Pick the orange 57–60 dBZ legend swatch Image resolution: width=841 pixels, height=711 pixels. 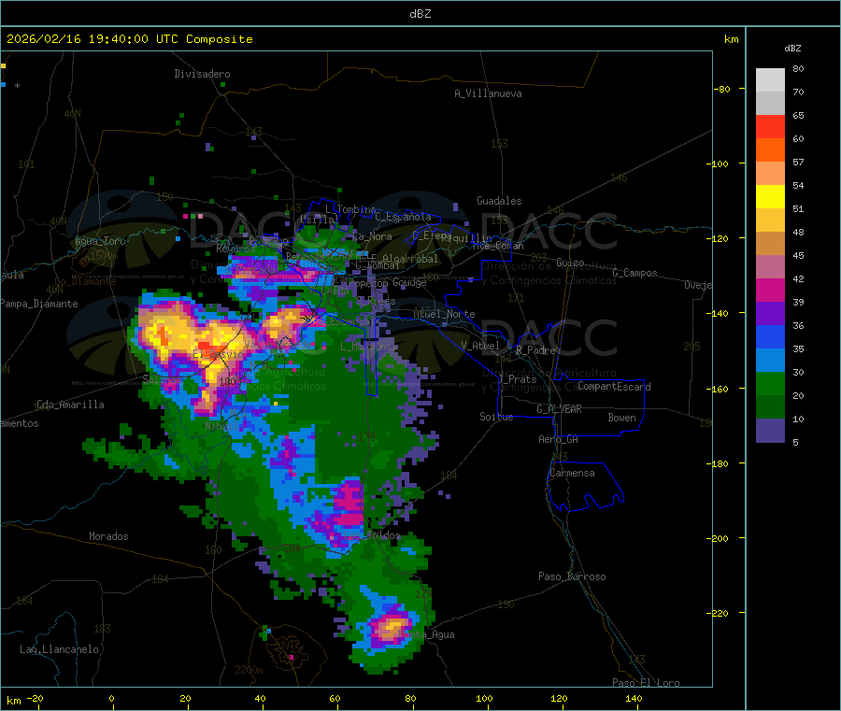tap(770, 150)
